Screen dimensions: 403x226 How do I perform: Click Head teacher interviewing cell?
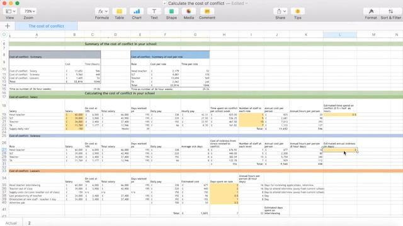[x=37, y=185]
